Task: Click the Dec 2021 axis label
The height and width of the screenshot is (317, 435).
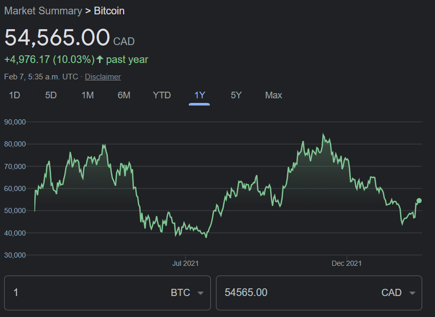Action: [x=346, y=263]
